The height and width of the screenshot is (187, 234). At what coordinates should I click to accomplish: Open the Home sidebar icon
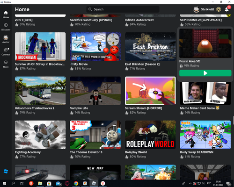pyautogui.click(x=6, y=13)
